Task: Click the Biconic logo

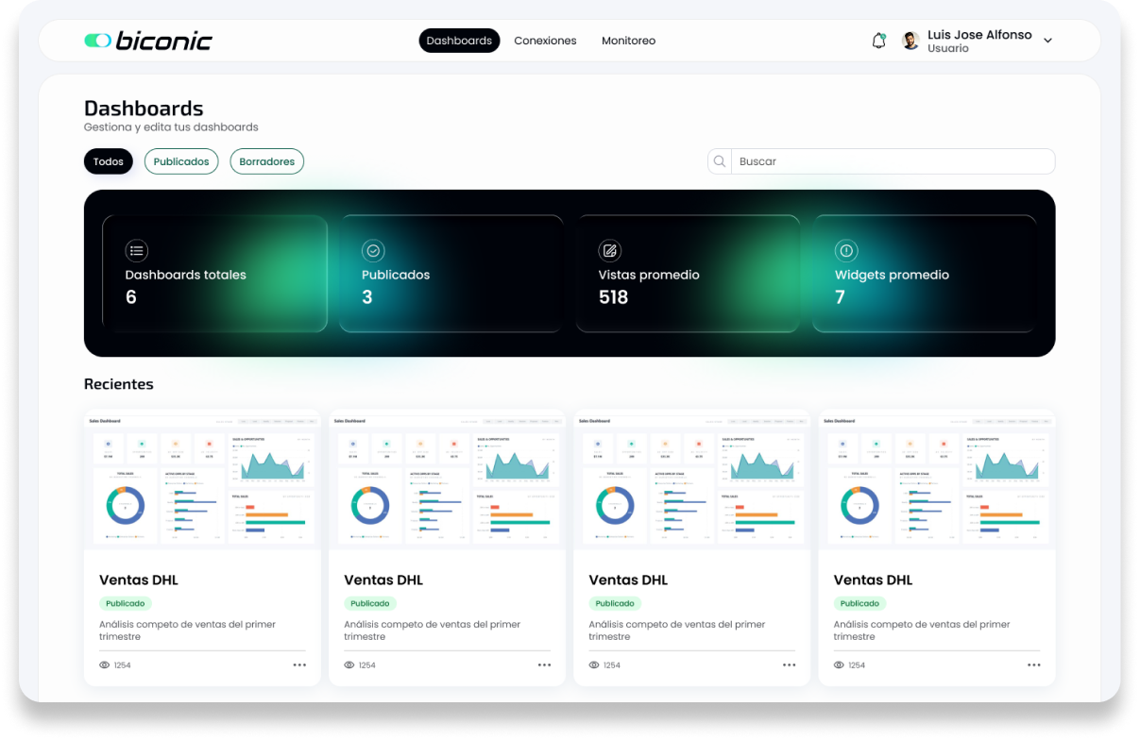Action: tap(148, 41)
